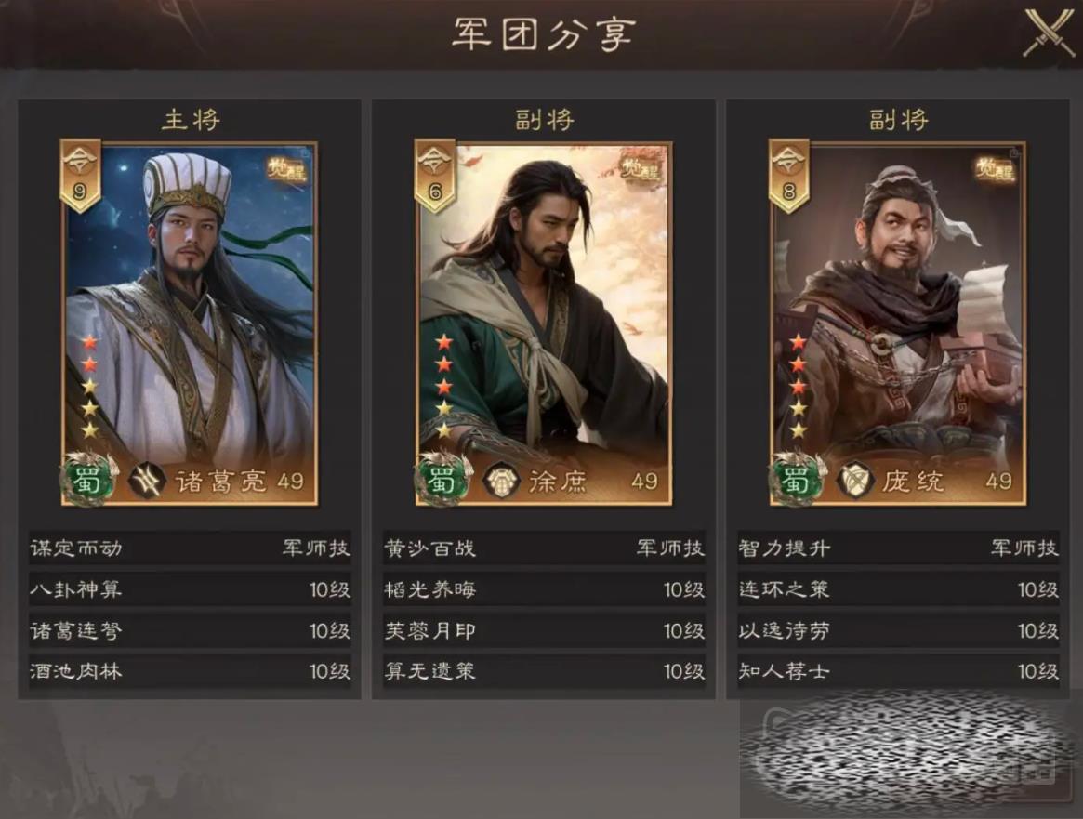Click the star rating on 徐庶's card
The image size is (1083, 819).
tap(444, 386)
